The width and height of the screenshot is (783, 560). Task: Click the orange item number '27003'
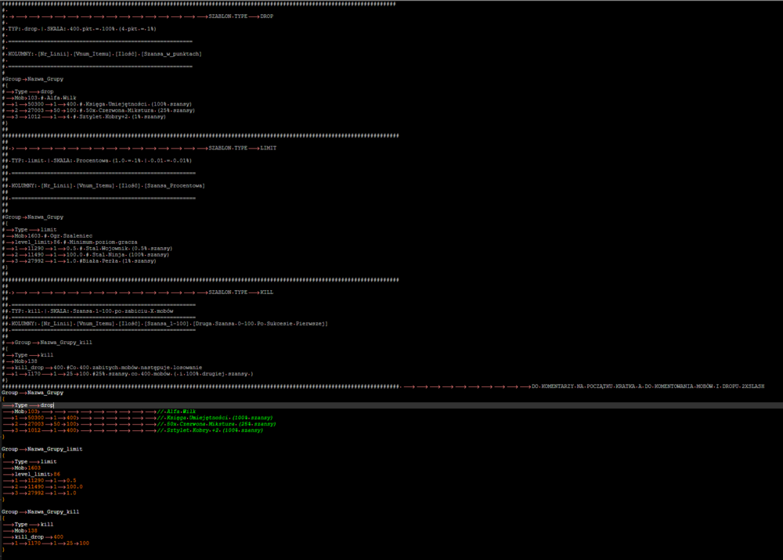pos(35,424)
